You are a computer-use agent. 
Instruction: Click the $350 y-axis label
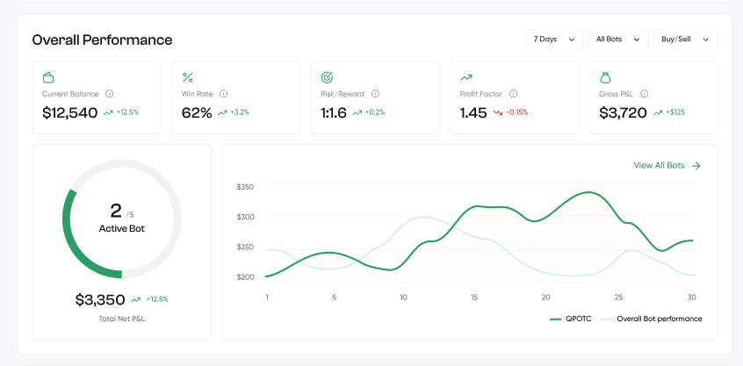pyautogui.click(x=245, y=187)
